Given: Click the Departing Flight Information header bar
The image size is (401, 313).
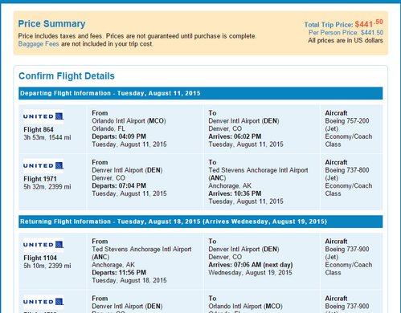Looking at the screenshot, I should 201,93.
